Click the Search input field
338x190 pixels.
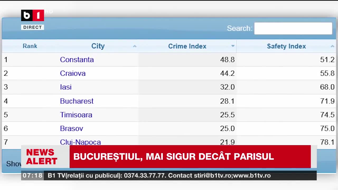293,28
